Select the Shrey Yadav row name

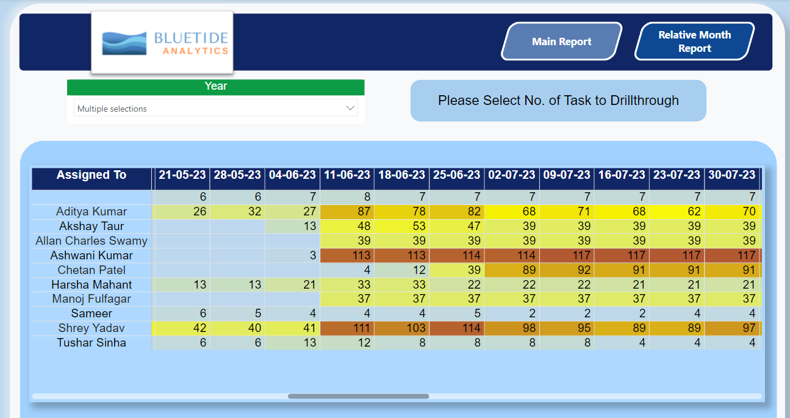tap(92, 328)
